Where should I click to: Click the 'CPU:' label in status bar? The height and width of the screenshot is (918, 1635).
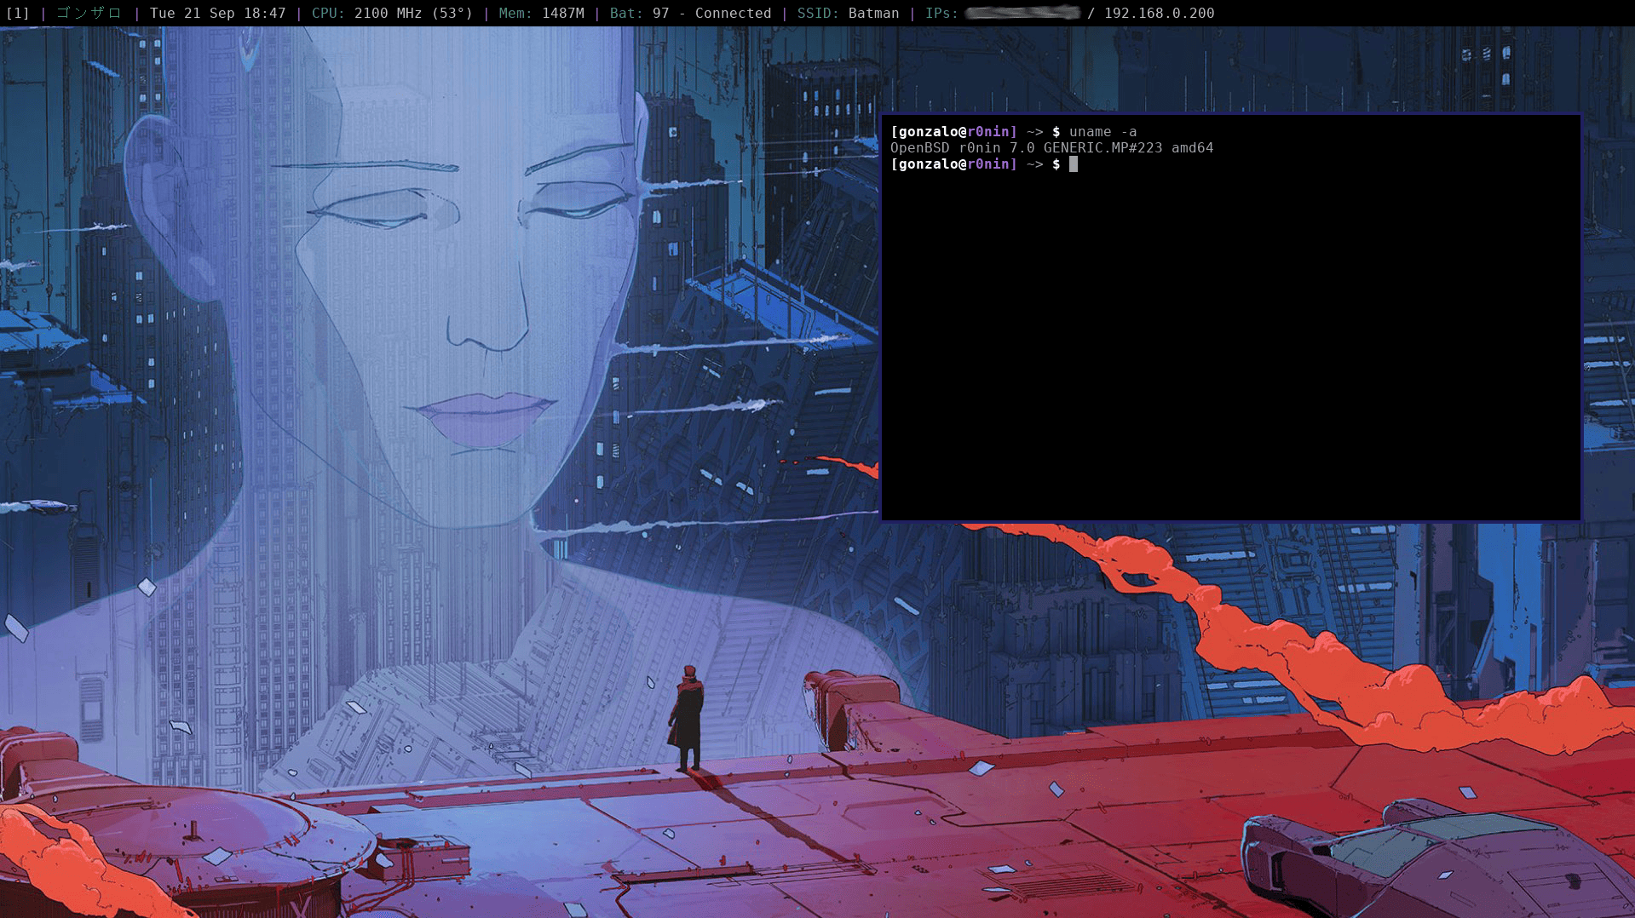tap(328, 13)
